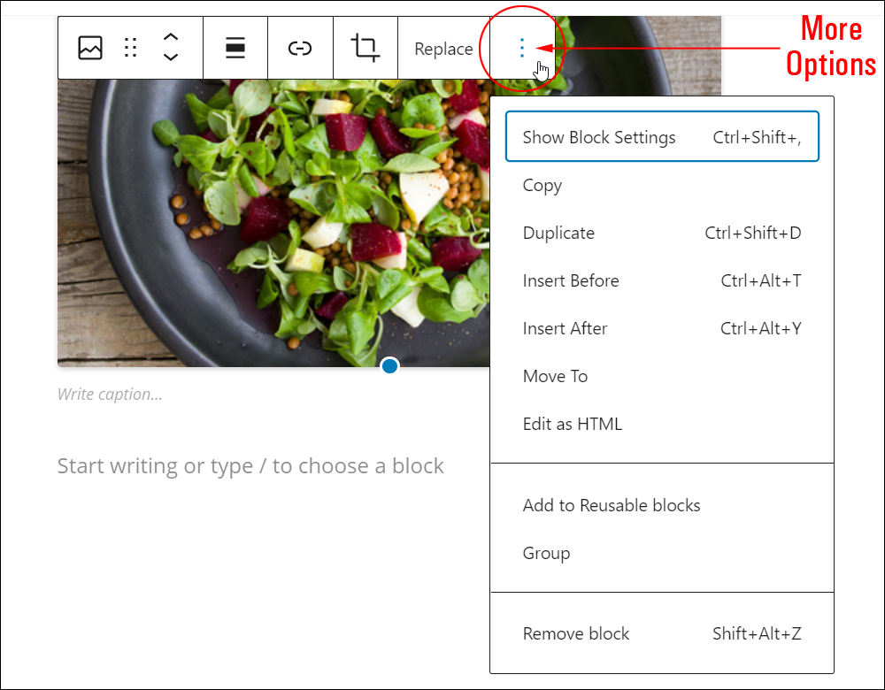Click the Replace button in toolbar
The height and width of the screenshot is (690, 885).
tap(443, 49)
